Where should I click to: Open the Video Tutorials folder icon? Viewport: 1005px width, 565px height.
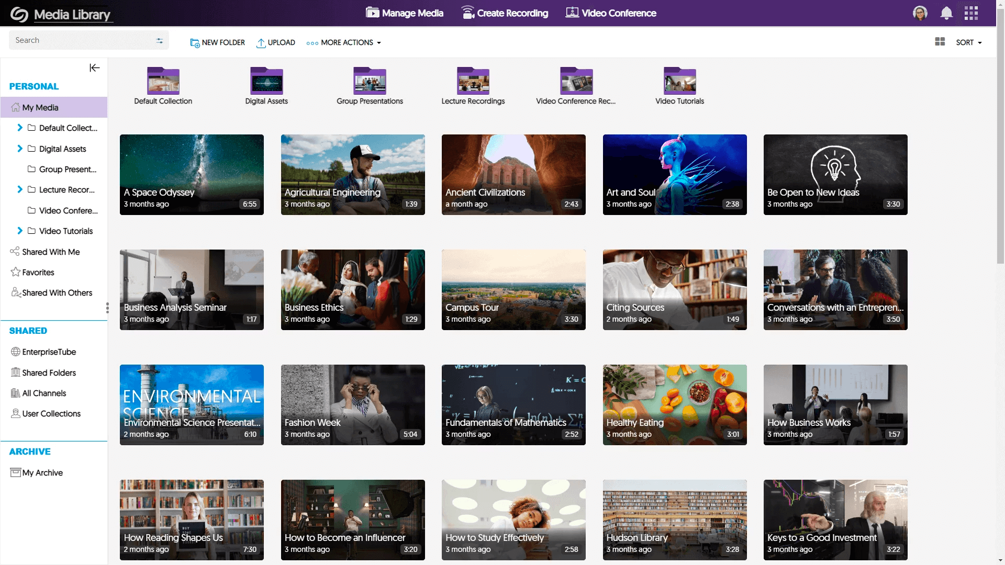coord(680,81)
